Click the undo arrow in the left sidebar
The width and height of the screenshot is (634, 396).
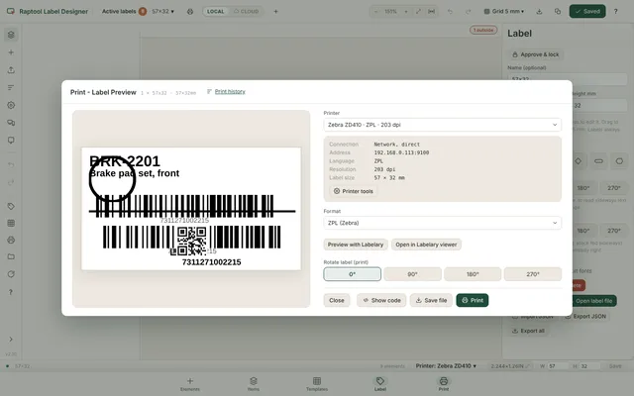(11, 165)
